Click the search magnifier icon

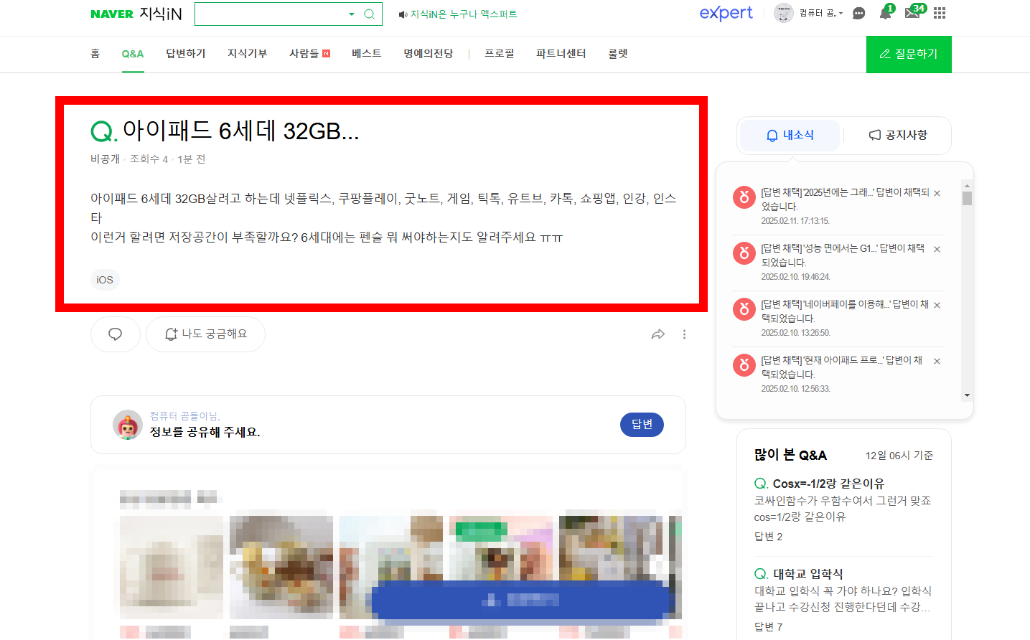tap(370, 14)
